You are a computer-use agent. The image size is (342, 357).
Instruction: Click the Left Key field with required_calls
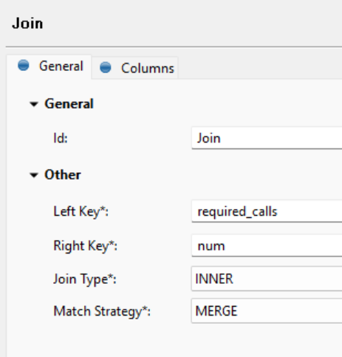[x=267, y=211]
